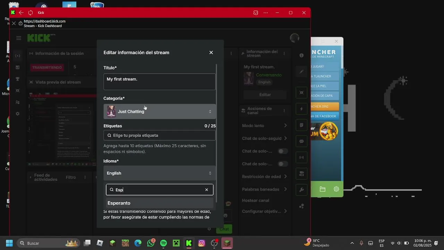Click the info icon in right sidebar
Screen dimensions: 444x250
click(x=301, y=55)
